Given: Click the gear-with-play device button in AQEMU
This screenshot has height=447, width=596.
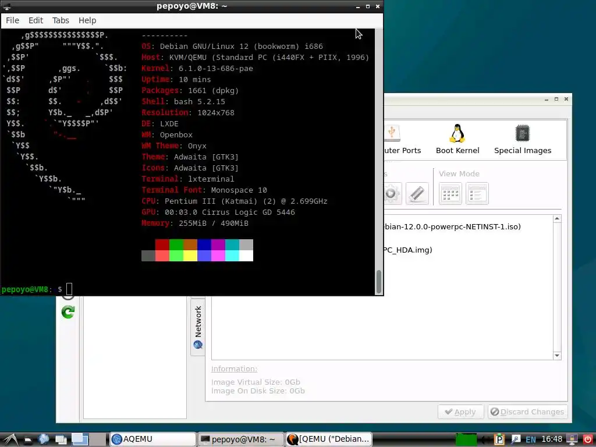Looking at the screenshot, I should tap(392, 193).
